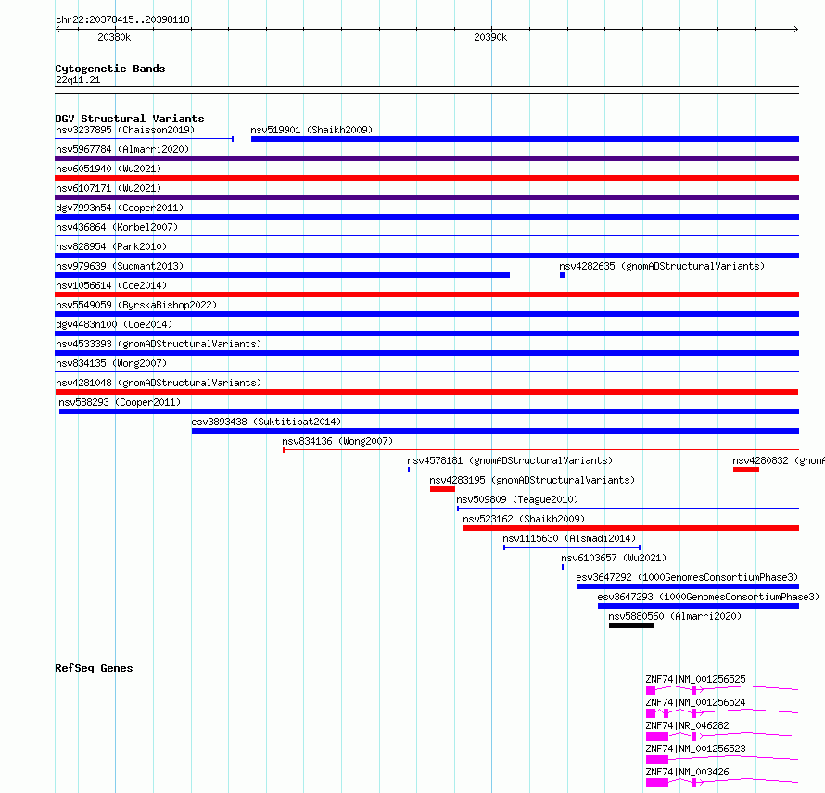Select nsv5880560 (Almarri2020) label
Image resolution: width=825 pixels, height=793 pixels.
click(x=675, y=616)
